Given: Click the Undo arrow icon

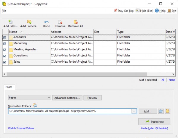Looking at the screenshot, I should tap(47, 22).
